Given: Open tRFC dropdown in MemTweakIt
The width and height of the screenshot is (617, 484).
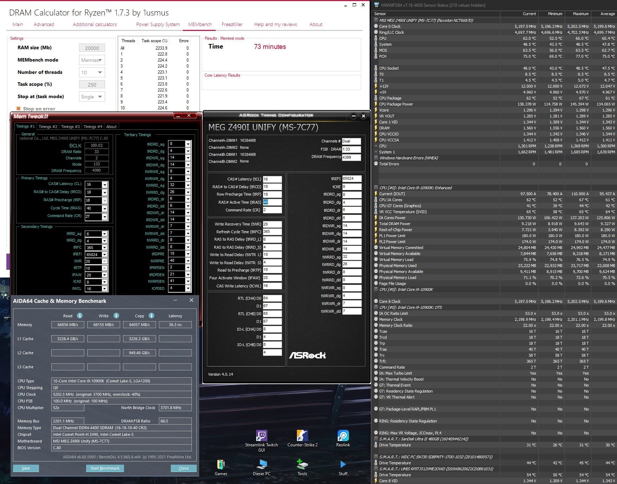Looking at the screenshot, I should tap(104, 248).
